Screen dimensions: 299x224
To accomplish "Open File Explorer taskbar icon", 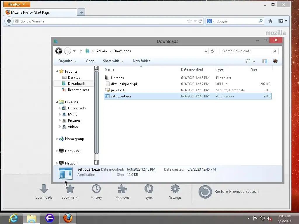I will coord(32,218).
